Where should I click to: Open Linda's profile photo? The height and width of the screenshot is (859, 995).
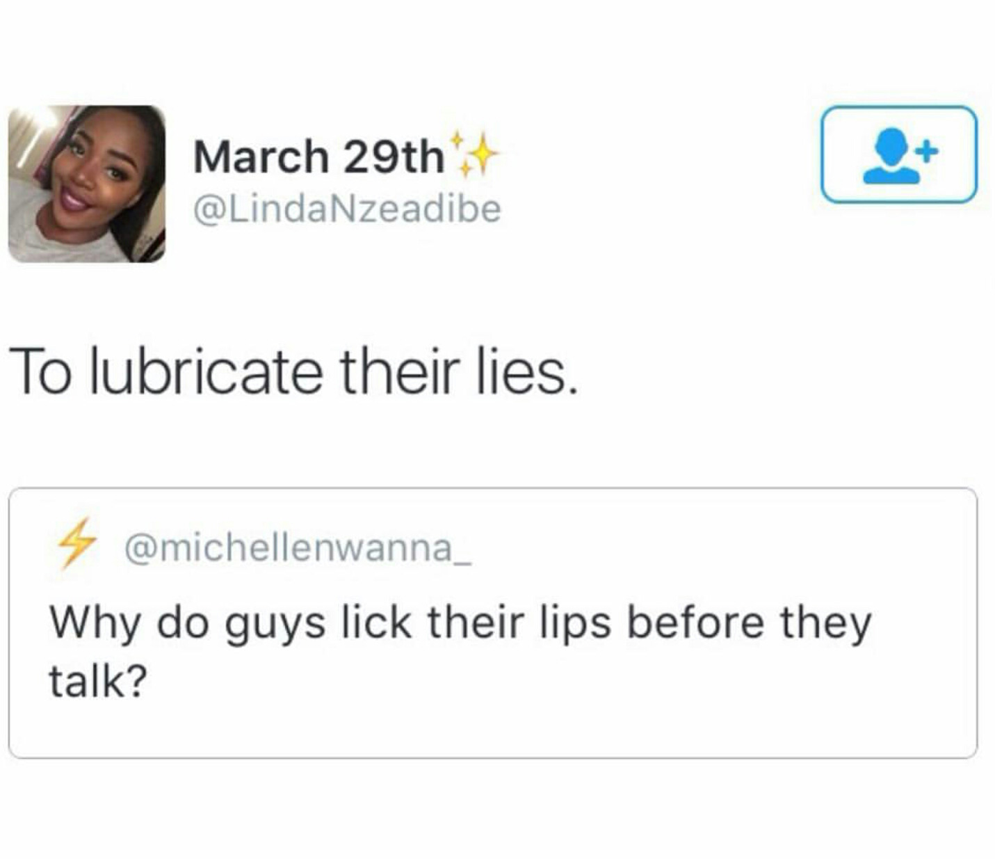87,184
